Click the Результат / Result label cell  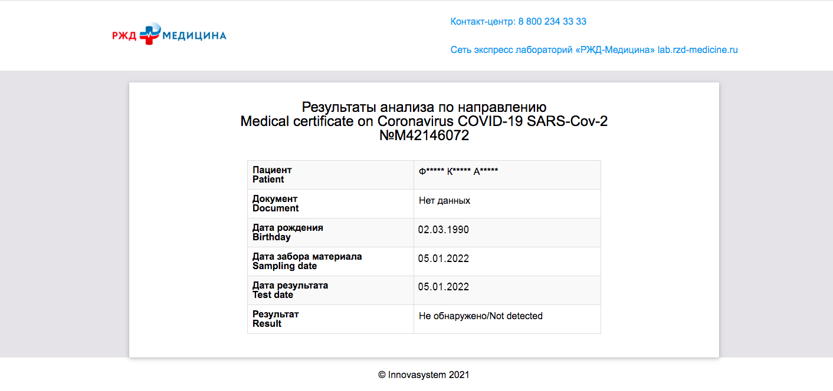pos(276,319)
